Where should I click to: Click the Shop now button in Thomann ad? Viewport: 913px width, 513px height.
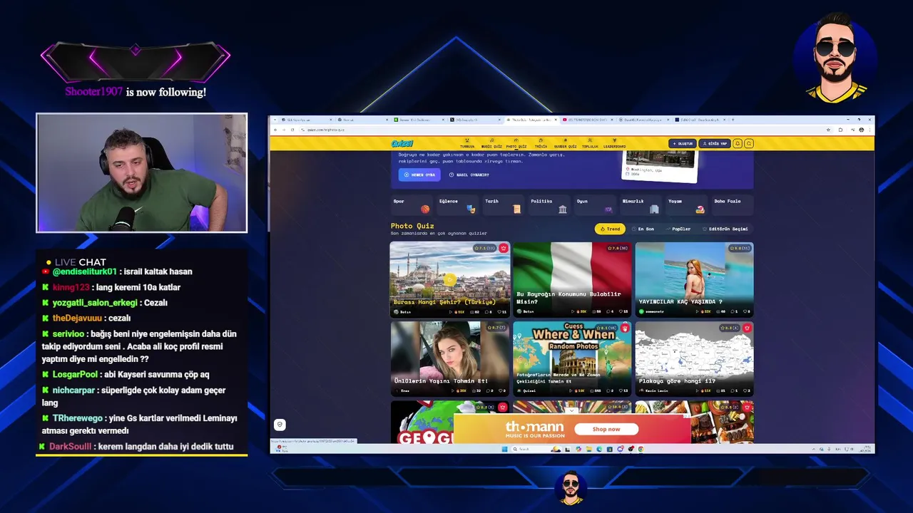pyautogui.click(x=606, y=429)
